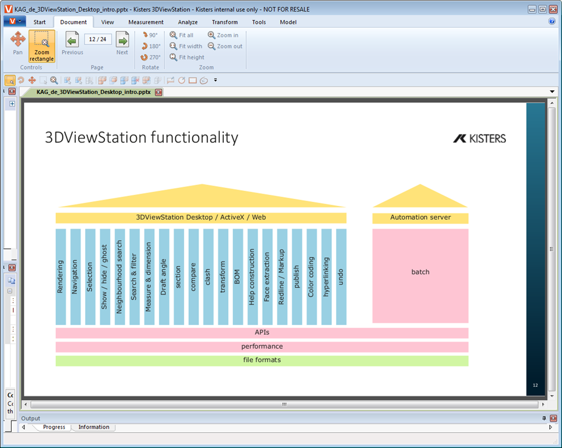562x448 pixels.
Task: Select the Pan control
Action: point(17,43)
